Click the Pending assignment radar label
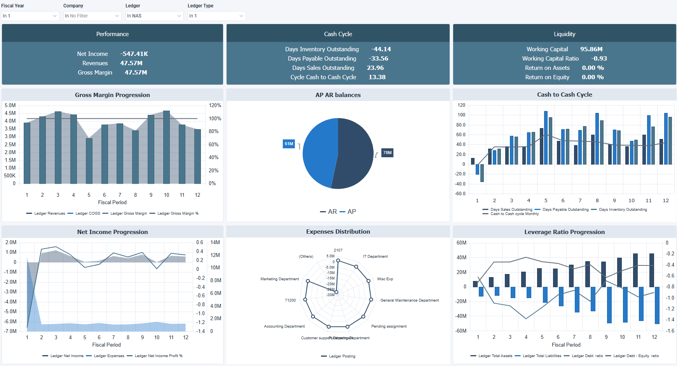Screen dimensions: 677x366 click(x=389, y=326)
